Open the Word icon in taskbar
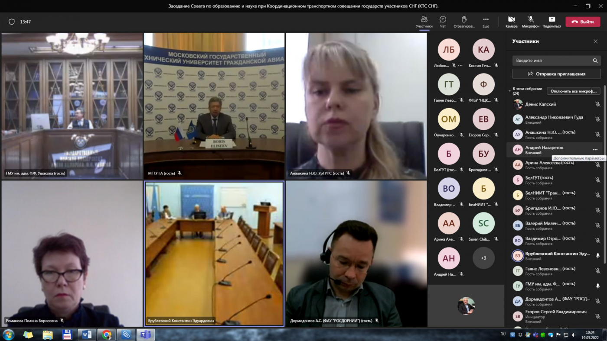The image size is (607, 341). [87, 335]
